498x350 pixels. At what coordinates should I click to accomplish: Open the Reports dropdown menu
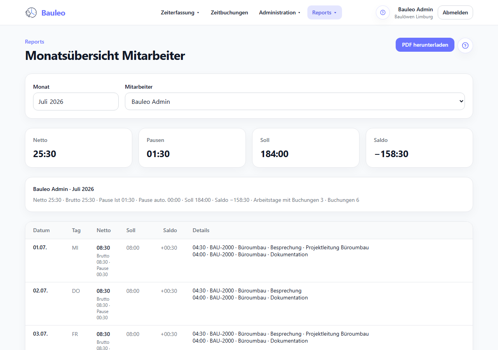[x=324, y=12]
